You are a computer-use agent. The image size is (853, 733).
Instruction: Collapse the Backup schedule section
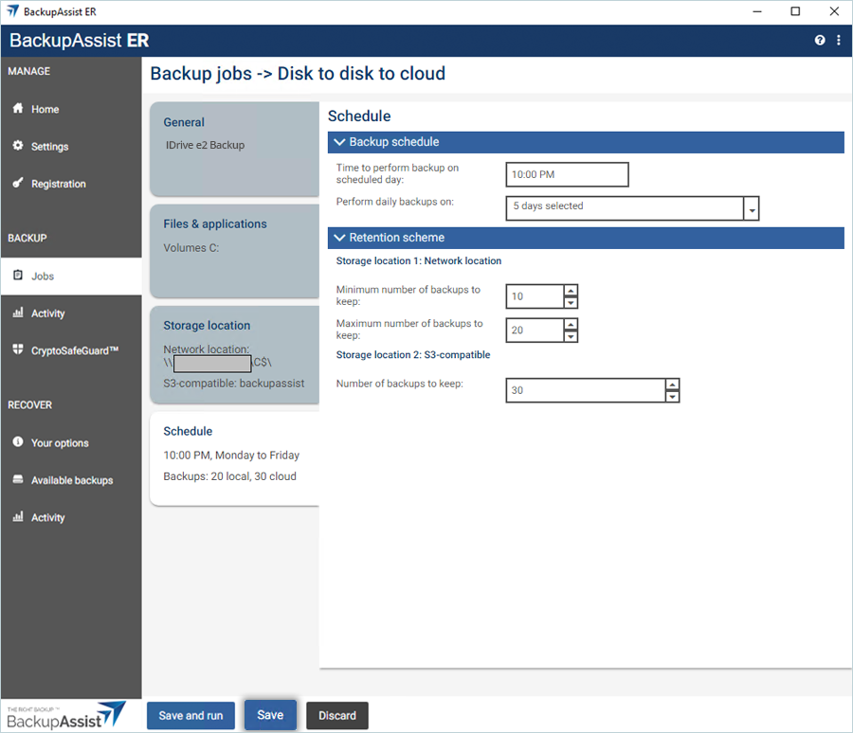click(337, 142)
